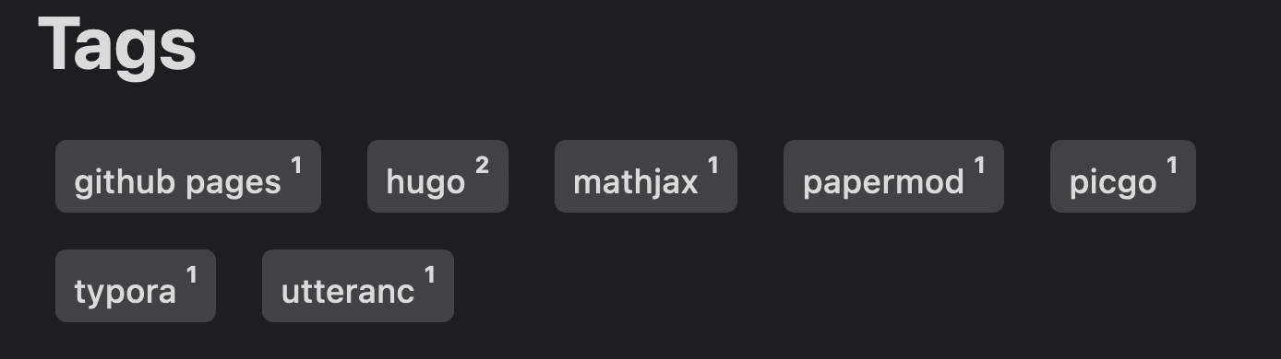Filter posts by the PaperMod theme tag
1281x359 pixels.
pos(893,177)
